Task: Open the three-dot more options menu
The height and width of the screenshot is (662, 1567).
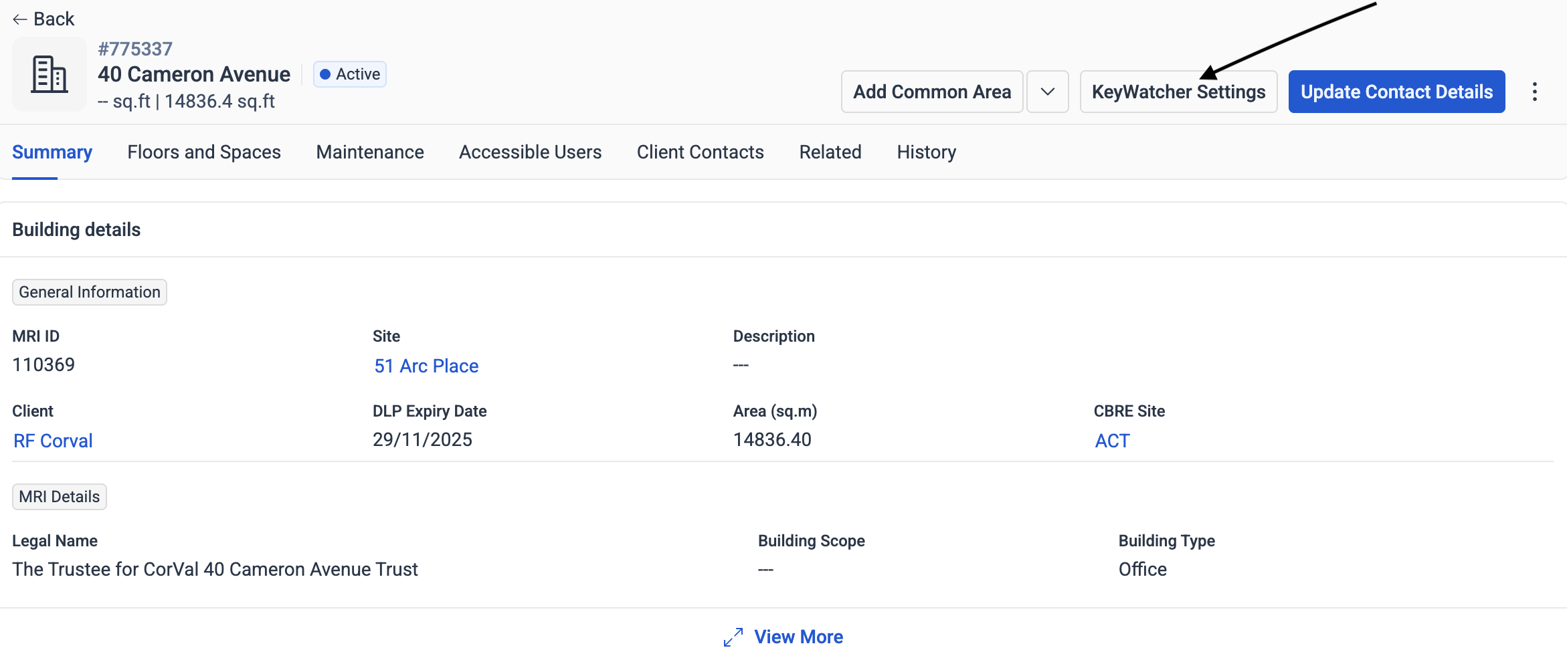Action: (x=1534, y=92)
